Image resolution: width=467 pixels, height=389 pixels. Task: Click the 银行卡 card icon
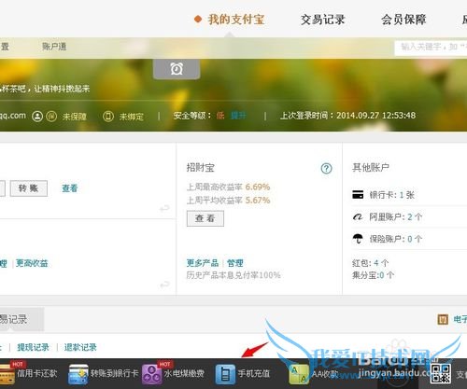[358, 195]
